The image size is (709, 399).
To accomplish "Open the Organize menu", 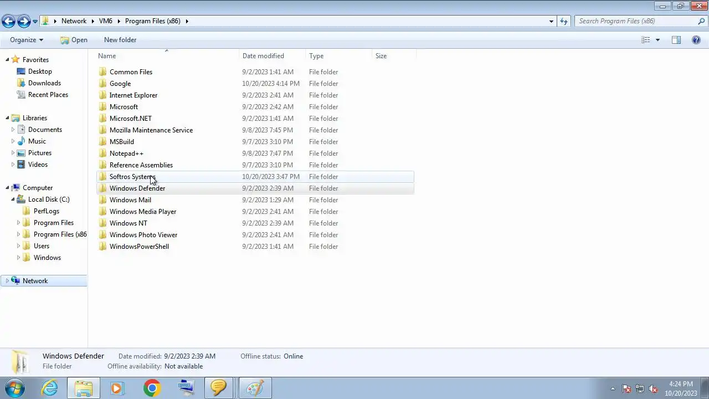I will pyautogui.click(x=27, y=40).
